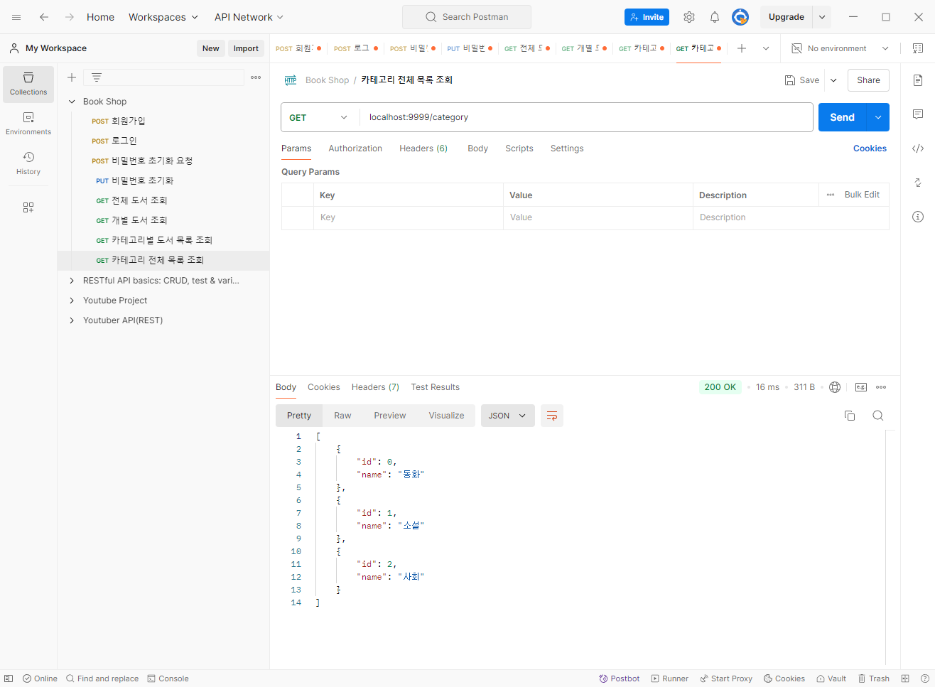935x687 pixels.
Task: Click the New button
Action: coord(210,48)
